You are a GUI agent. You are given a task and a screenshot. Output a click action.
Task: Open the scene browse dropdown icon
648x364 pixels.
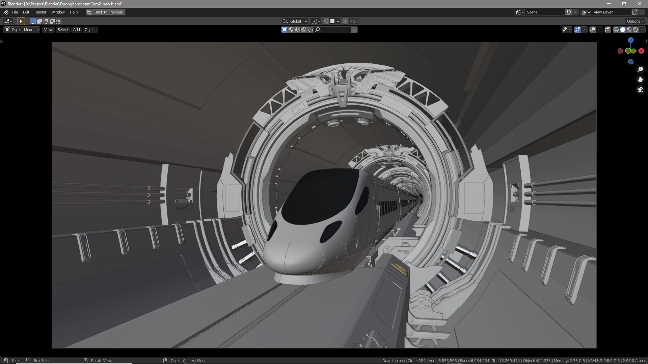(519, 12)
